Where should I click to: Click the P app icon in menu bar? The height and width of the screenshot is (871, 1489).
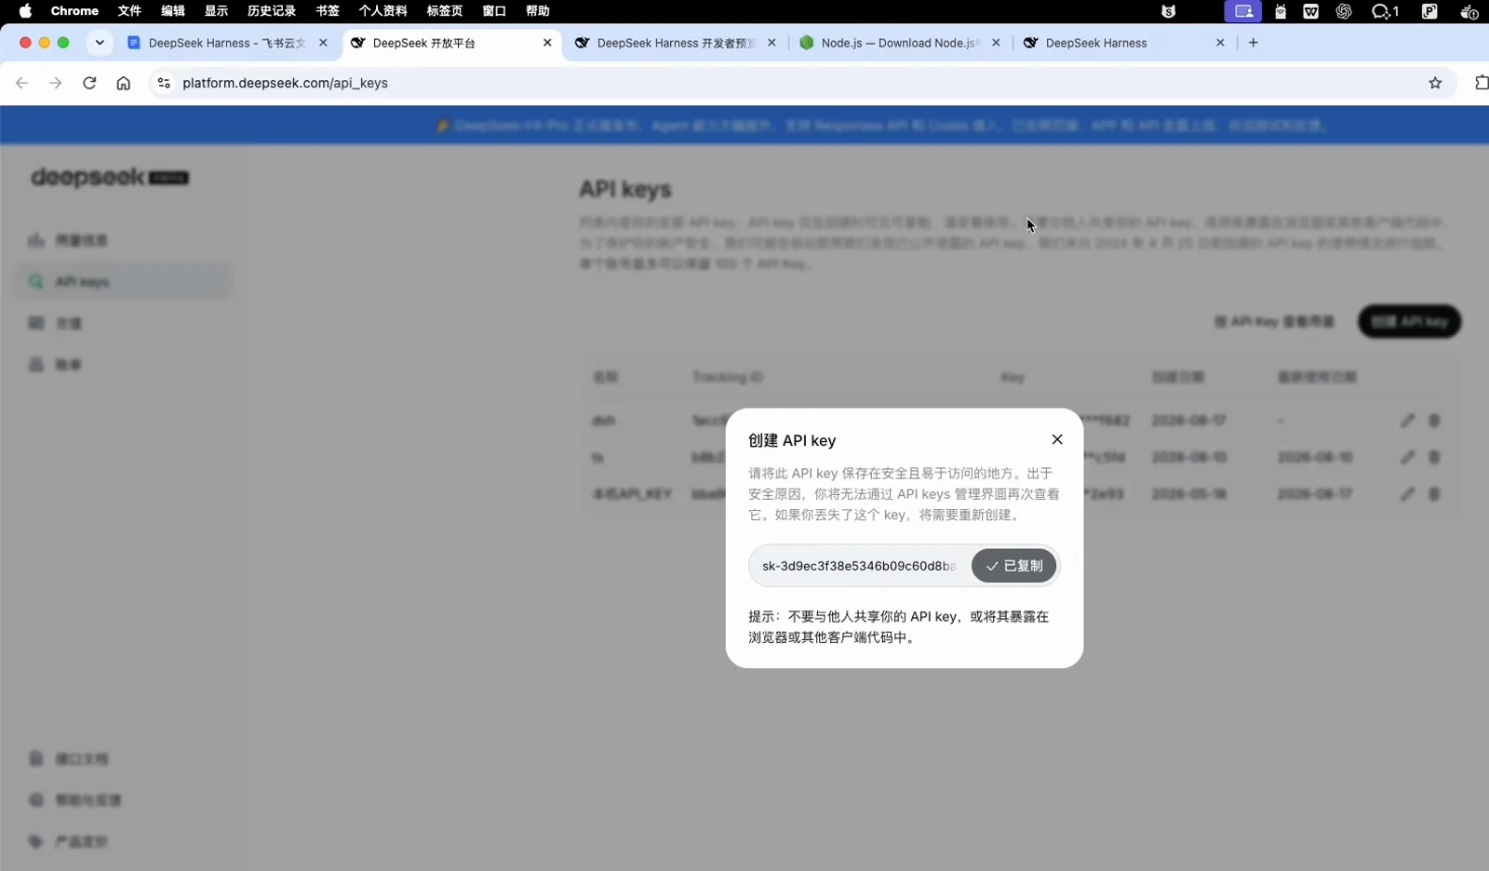(x=1429, y=11)
